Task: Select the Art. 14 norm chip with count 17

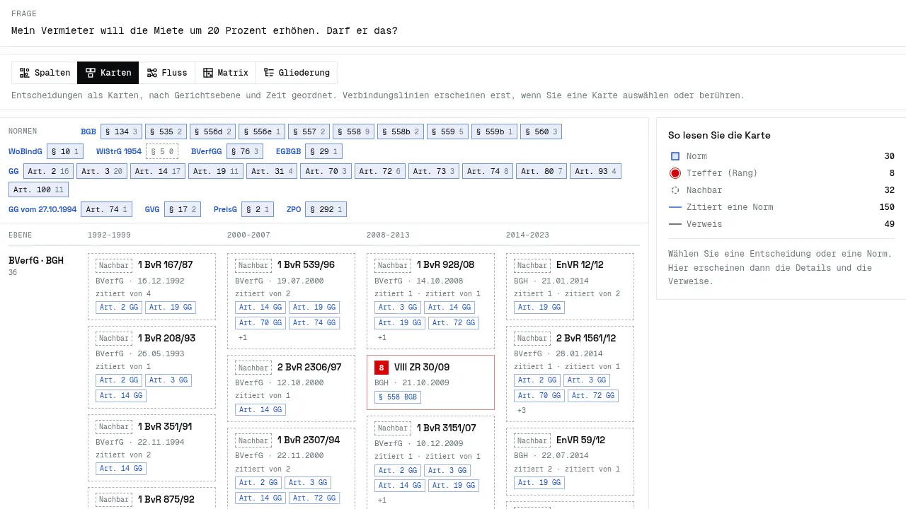Action: coord(159,171)
